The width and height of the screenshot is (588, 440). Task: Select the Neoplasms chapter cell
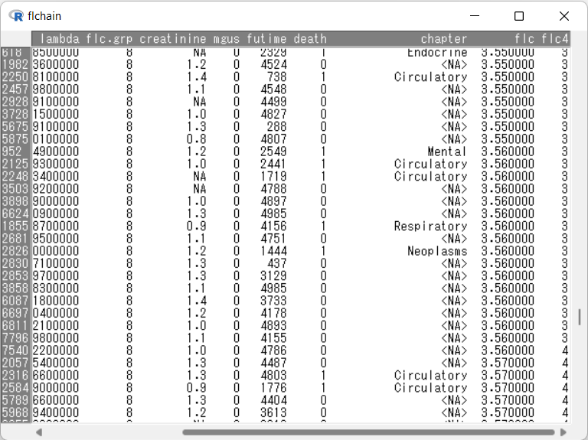coord(436,251)
